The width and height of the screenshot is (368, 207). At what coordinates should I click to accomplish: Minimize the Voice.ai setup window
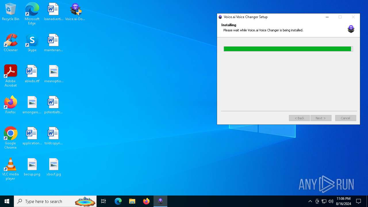[327, 17]
